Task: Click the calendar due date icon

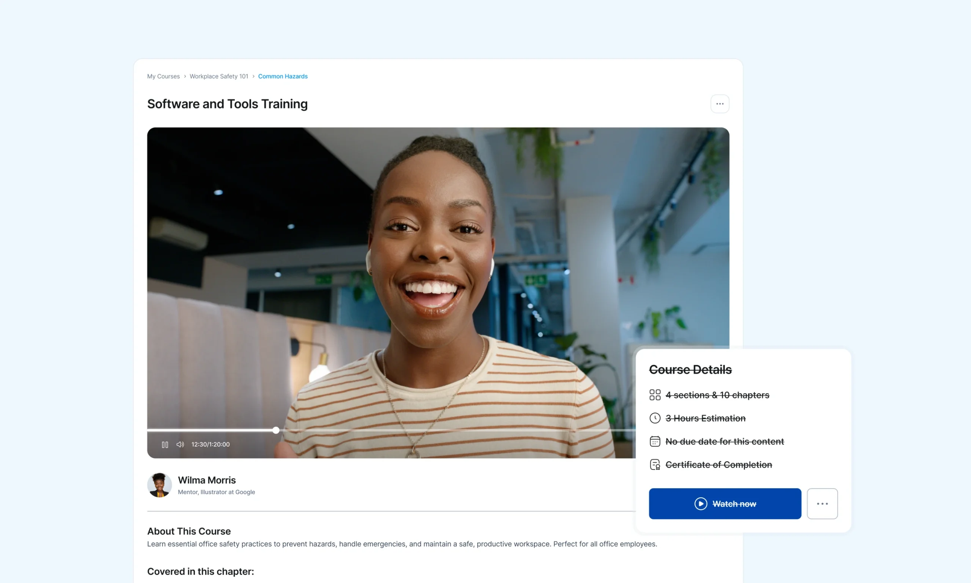Action: click(x=655, y=441)
